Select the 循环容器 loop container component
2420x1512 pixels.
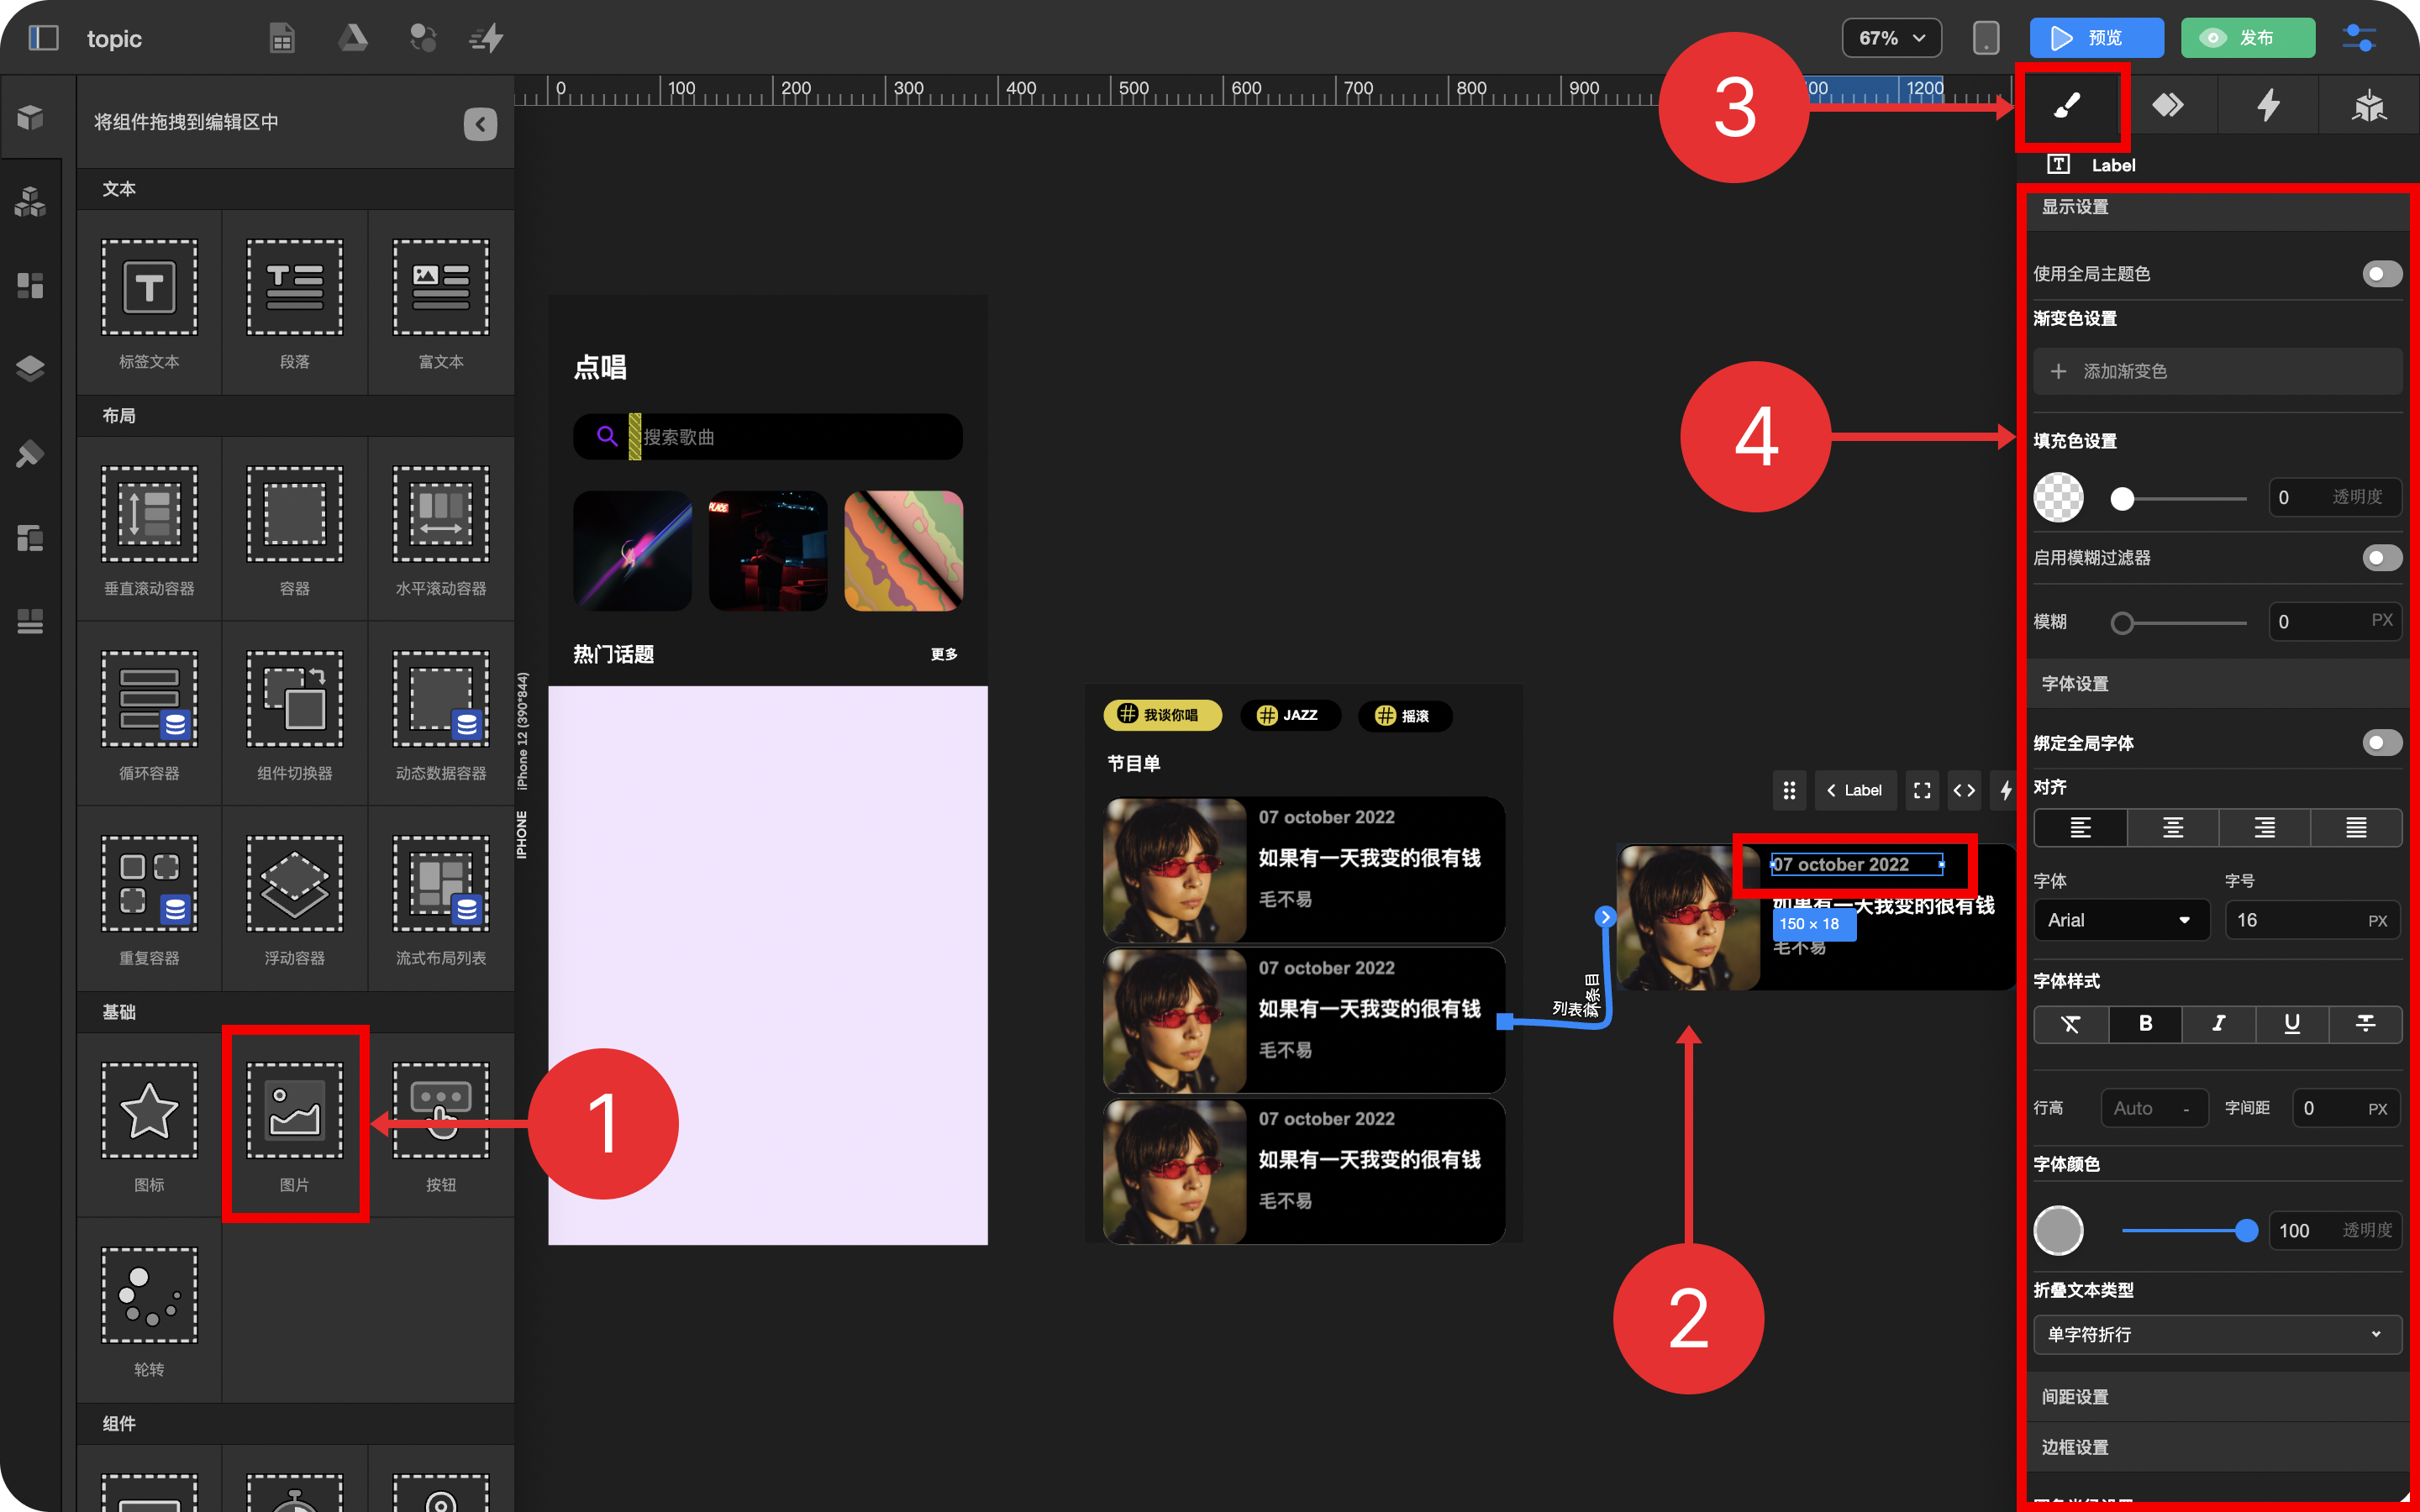(x=149, y=715)
